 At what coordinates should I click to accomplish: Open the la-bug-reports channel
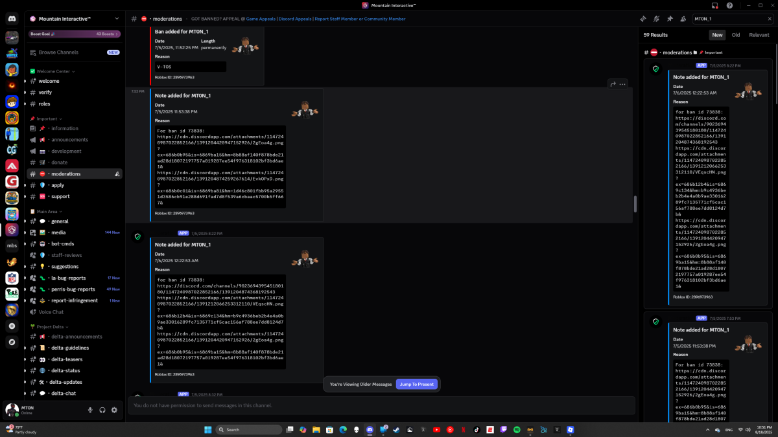[x=75, y=278]
